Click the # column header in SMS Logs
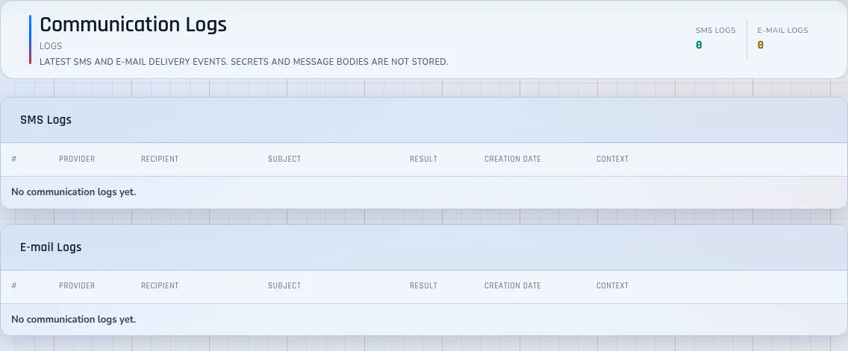 tap(14, 159)
